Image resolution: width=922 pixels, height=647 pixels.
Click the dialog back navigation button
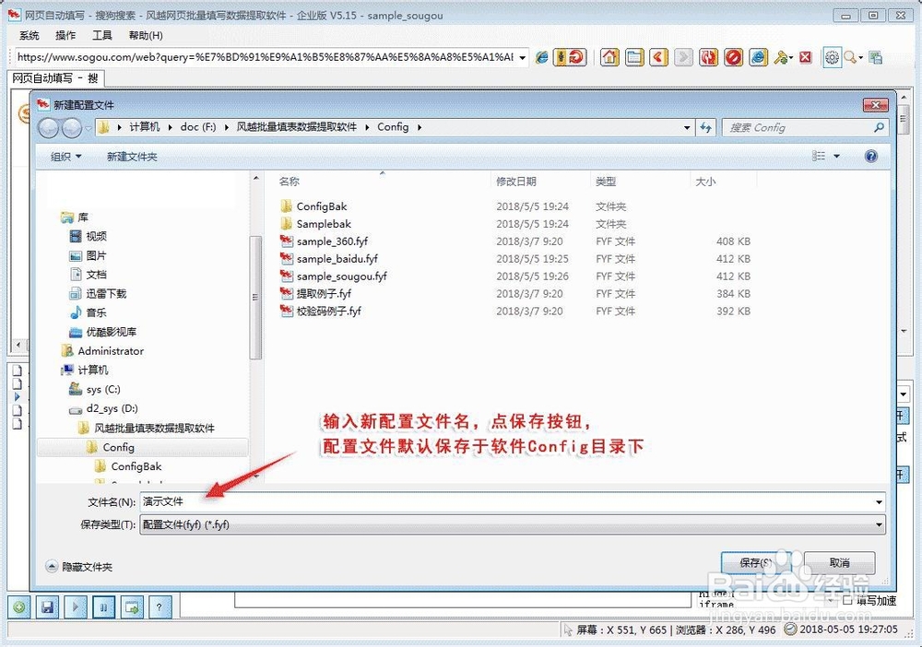click(49, 127)
